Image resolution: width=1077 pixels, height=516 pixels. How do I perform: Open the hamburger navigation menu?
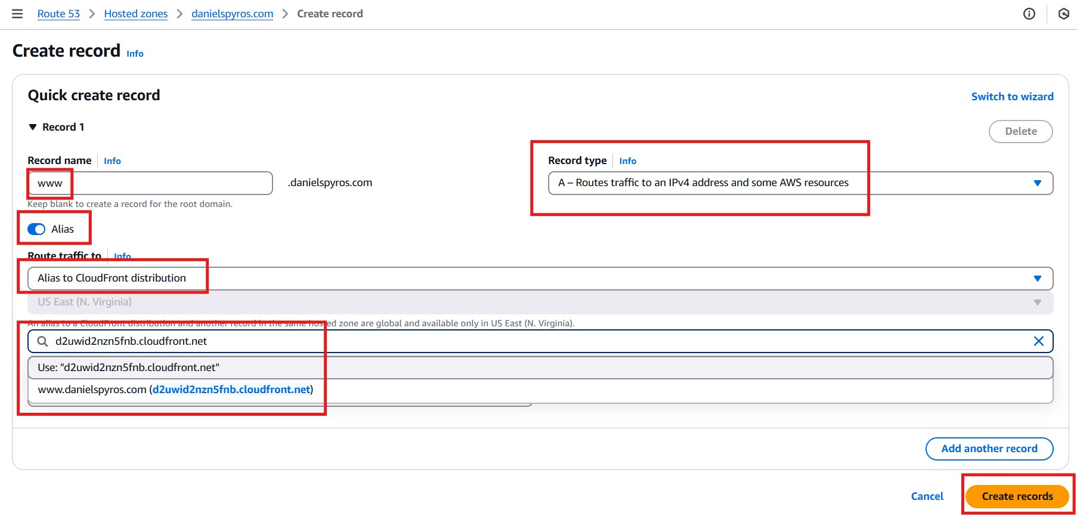[17, 14]
